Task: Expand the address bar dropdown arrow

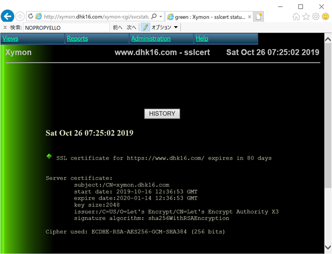Action: (161, 16)
